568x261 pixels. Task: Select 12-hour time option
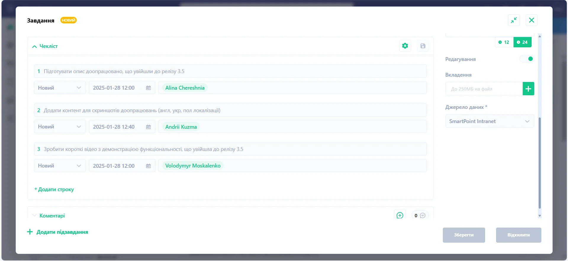504,42
